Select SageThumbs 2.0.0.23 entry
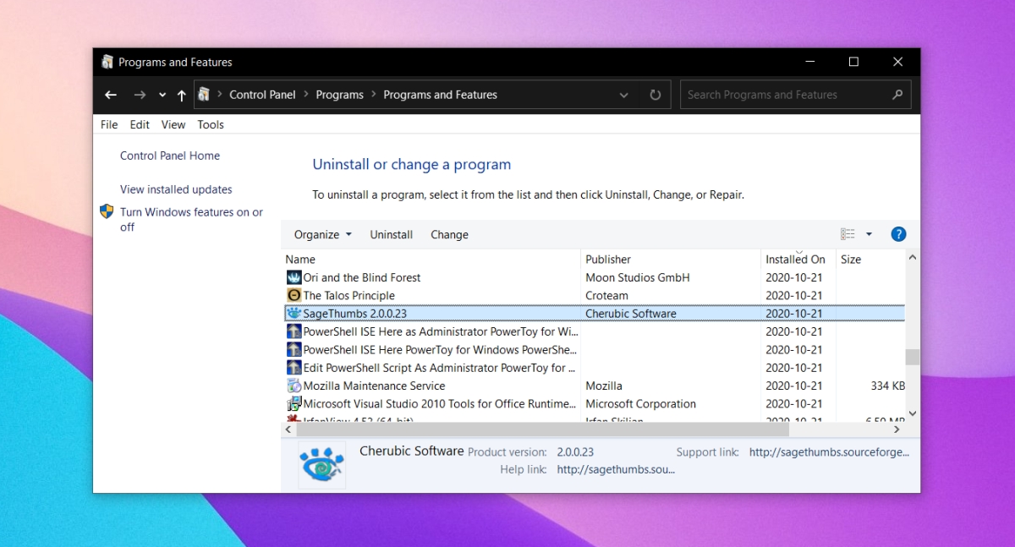The width and height of the screenshot is (1015, 547). [593, 313]
